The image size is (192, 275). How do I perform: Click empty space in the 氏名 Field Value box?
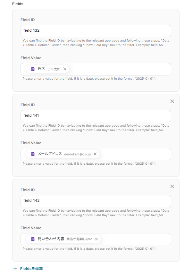coord(120,69)
